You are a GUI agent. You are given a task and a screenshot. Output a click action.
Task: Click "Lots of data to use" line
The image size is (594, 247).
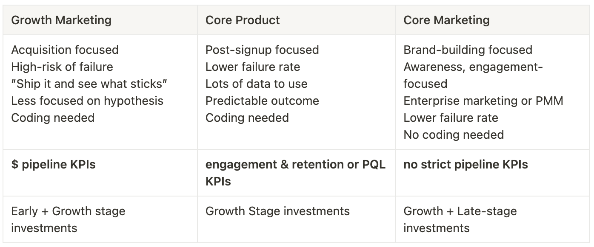tap(256, 84)
